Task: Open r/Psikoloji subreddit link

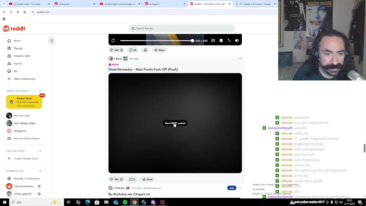Action: (119, 188)
